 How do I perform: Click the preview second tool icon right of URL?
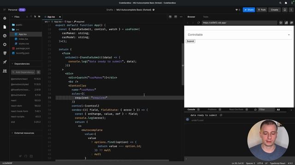click(286, 22)
